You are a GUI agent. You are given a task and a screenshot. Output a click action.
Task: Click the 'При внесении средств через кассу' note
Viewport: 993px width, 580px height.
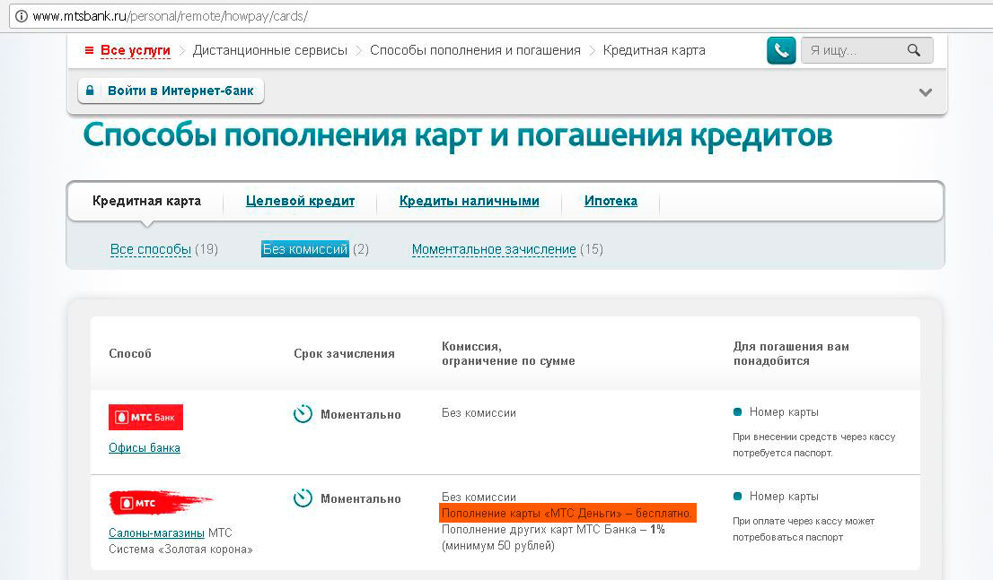coord(814,445)
